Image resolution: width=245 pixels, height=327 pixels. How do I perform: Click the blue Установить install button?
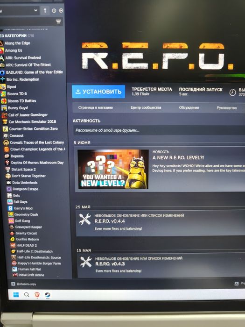coord(98,92)
